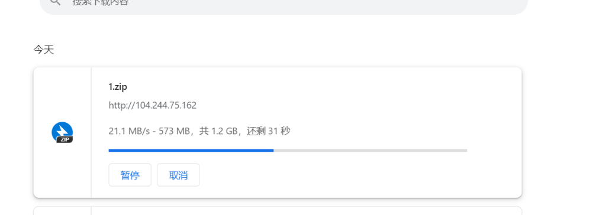Click the blue ZIP file icon

point(62,132)
